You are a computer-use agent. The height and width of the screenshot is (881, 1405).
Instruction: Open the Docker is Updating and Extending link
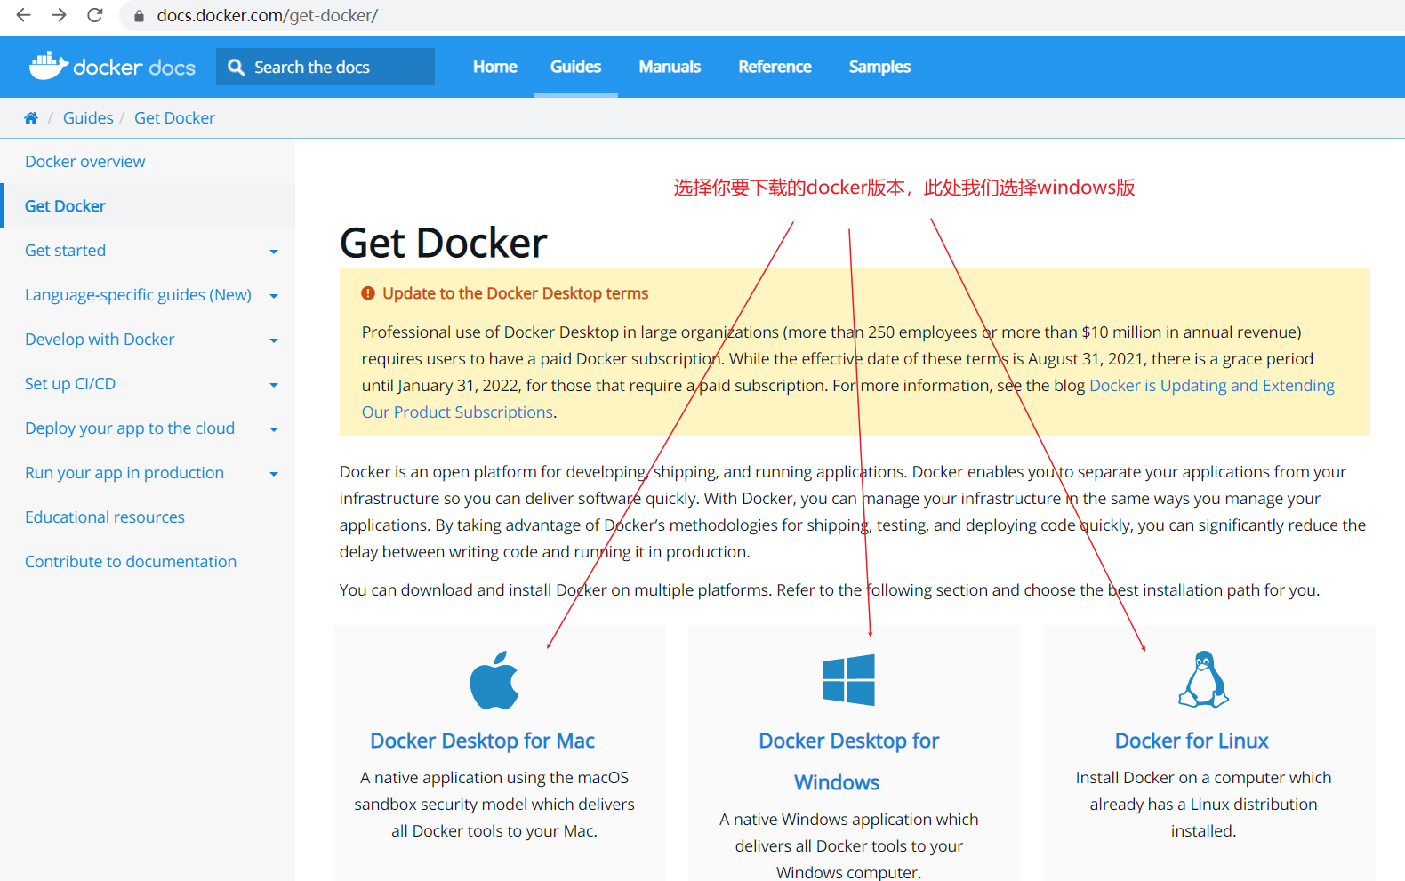tap(1212, 386)
